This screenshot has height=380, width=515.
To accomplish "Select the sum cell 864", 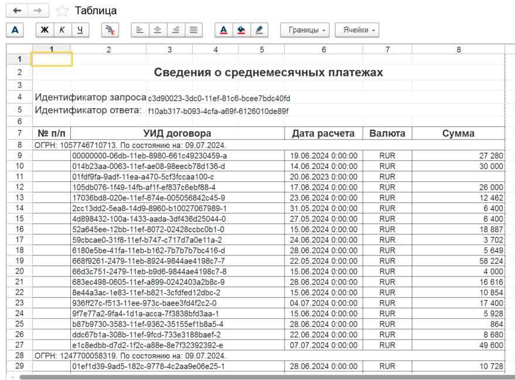I will (459, 324).
